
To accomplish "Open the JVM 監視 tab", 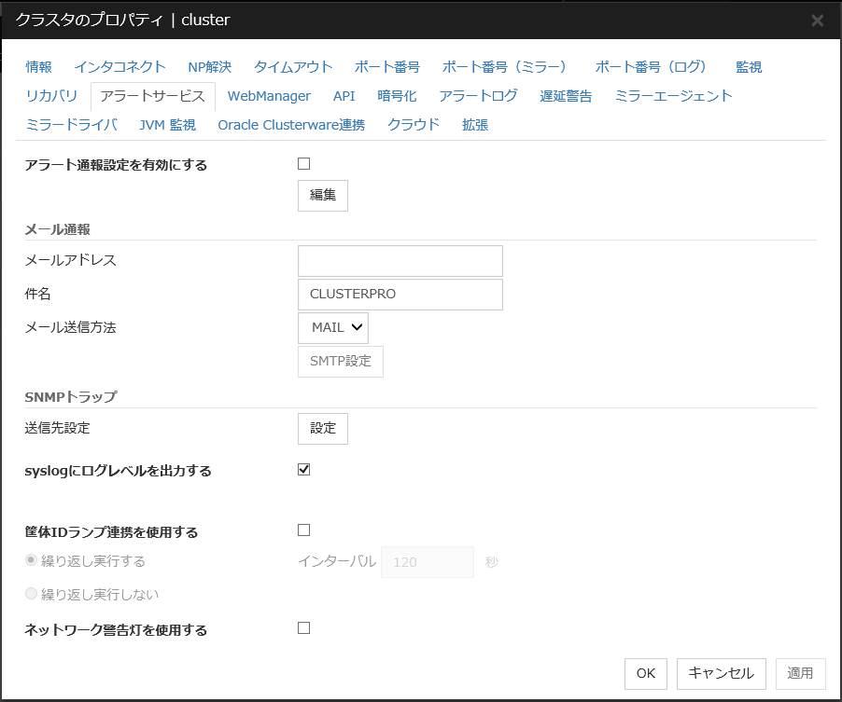I will pos(167,124).
